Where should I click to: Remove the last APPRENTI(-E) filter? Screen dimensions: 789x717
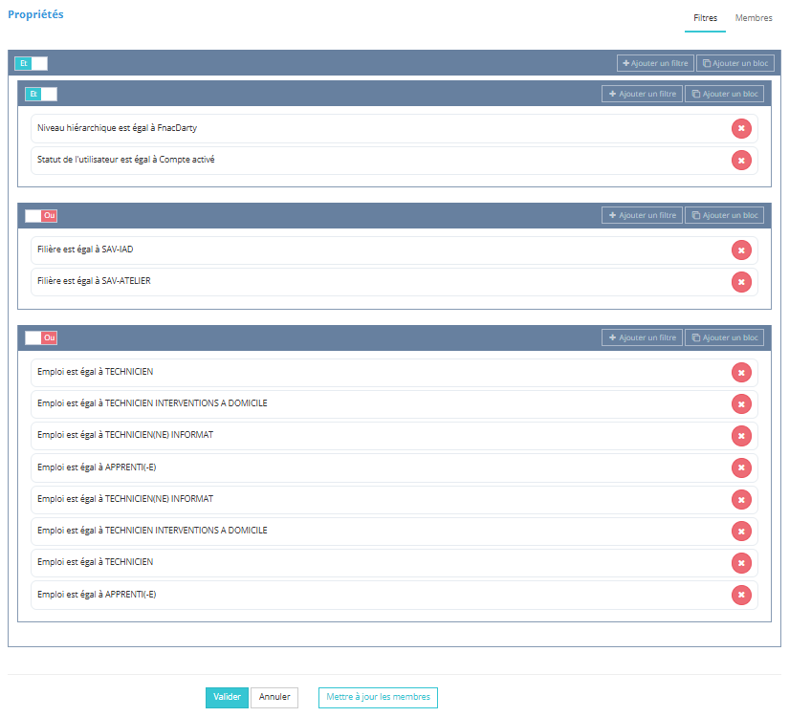pos(741,595)
